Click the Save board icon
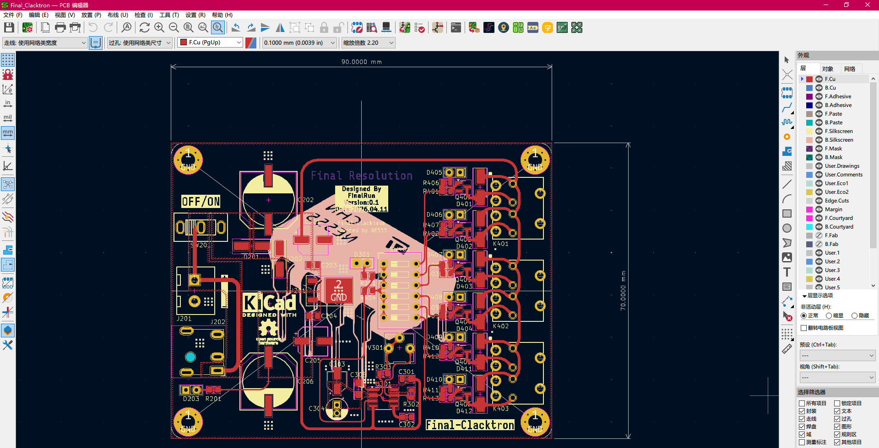The width and height of the screenshot is (879, 448). pos(9,28)
